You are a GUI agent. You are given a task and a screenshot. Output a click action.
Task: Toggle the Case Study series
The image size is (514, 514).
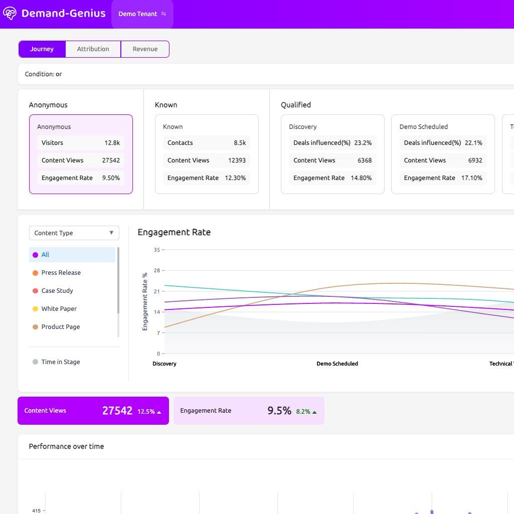[57, 291]
